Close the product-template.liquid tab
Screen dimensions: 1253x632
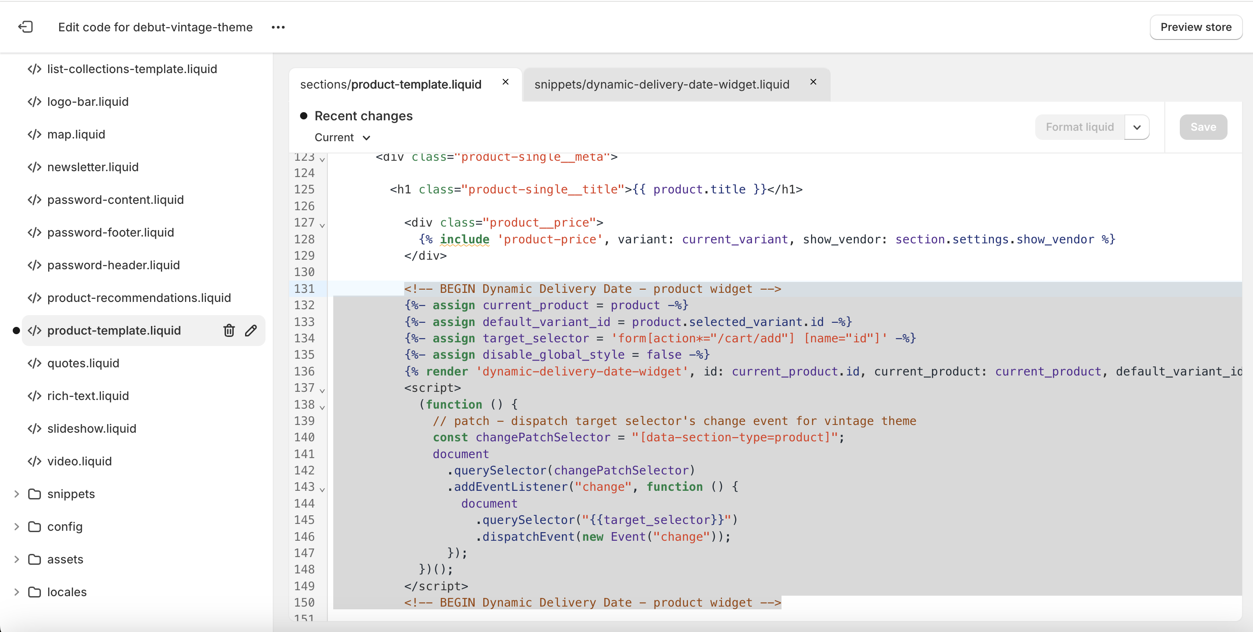[506, 82]
